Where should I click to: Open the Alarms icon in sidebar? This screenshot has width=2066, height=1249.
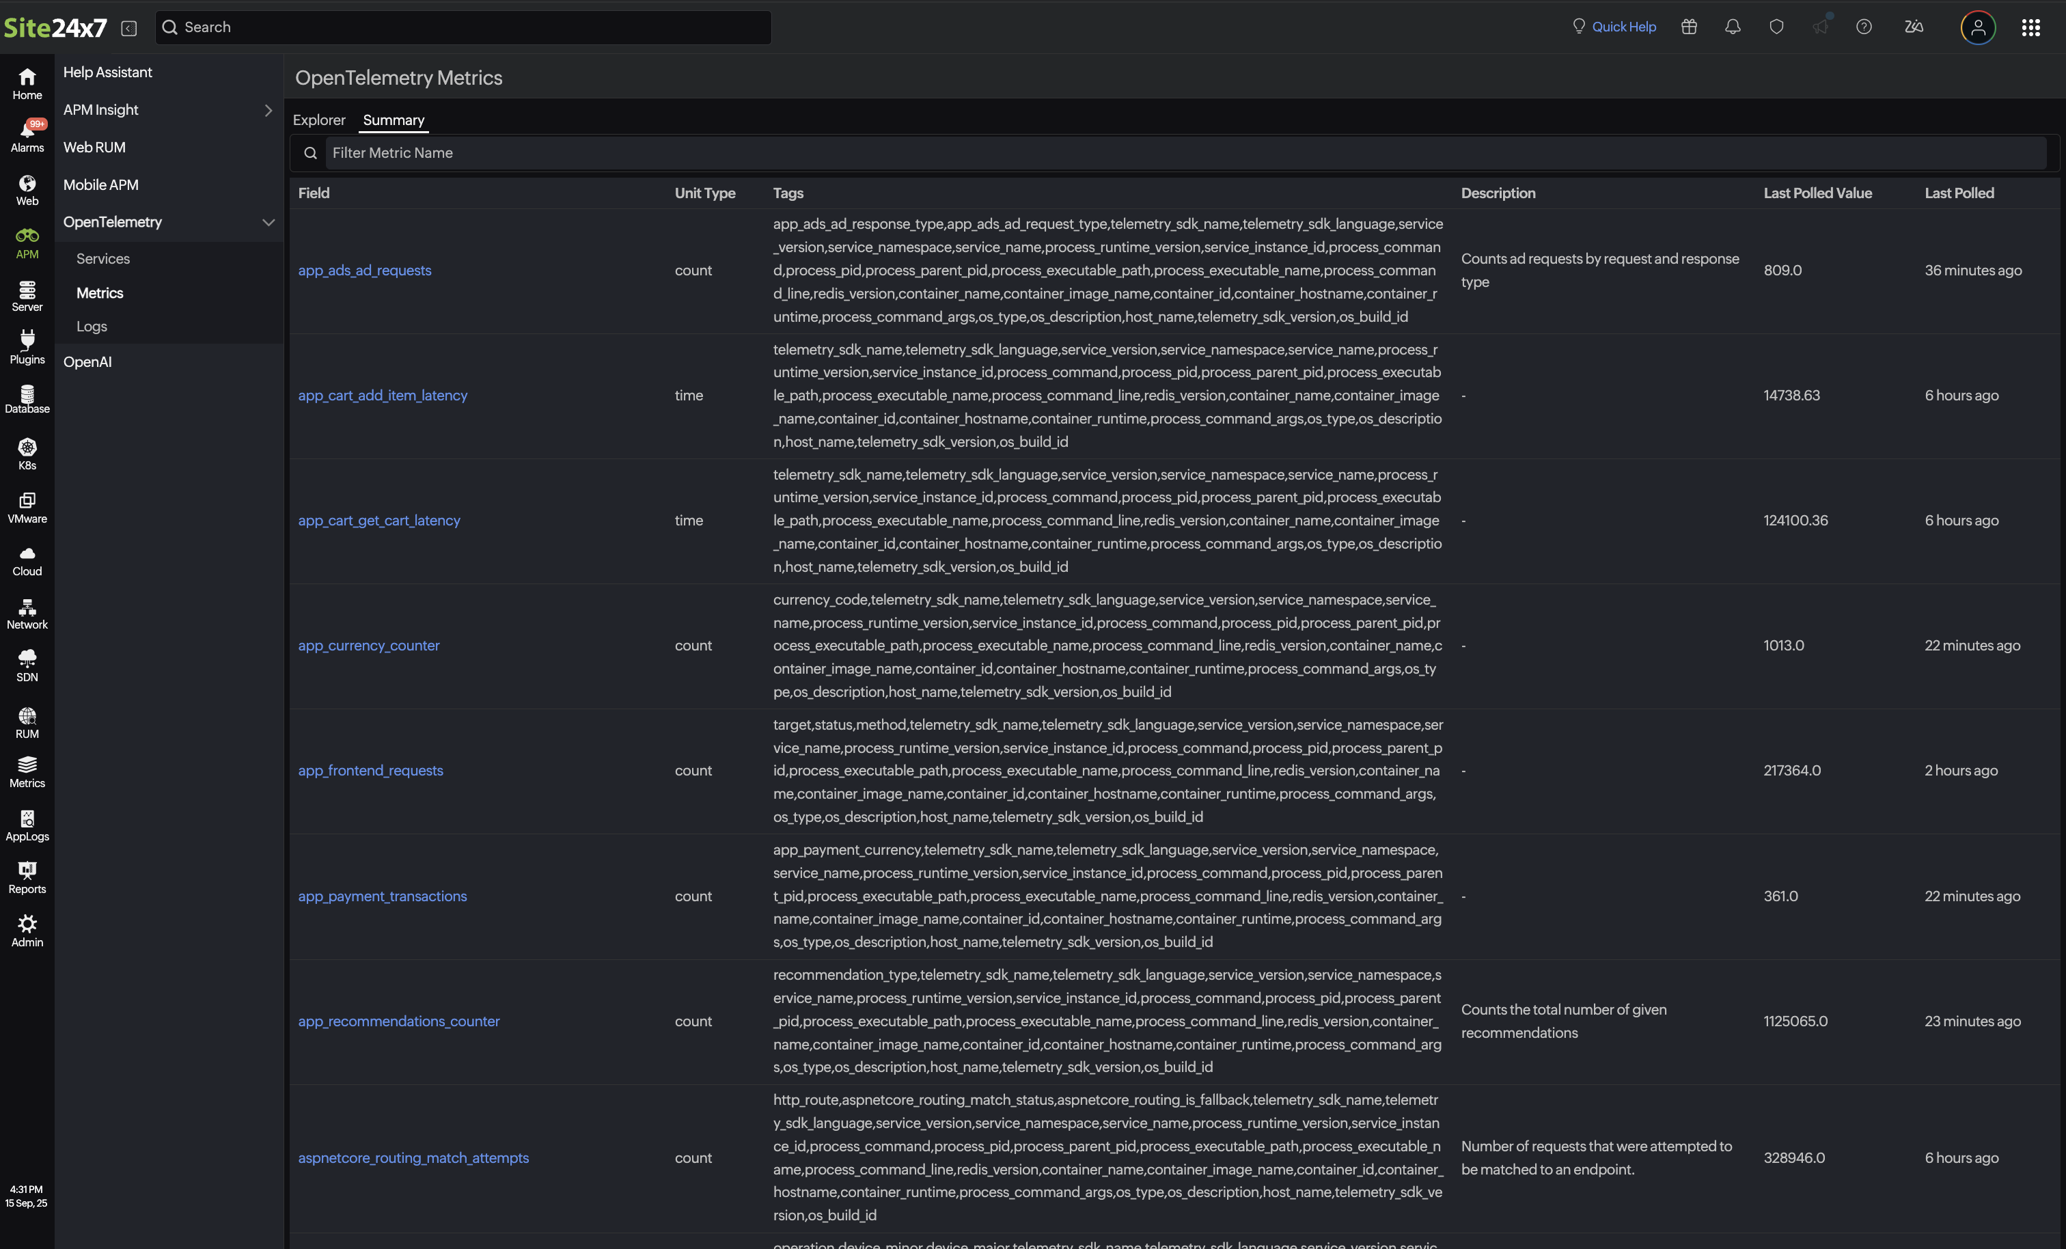point(27,134)
